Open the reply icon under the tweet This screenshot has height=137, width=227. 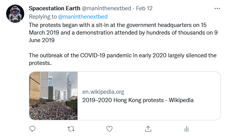(32, 129)
